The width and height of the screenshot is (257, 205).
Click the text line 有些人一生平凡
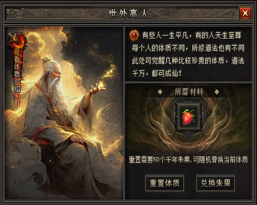[165, 35]
